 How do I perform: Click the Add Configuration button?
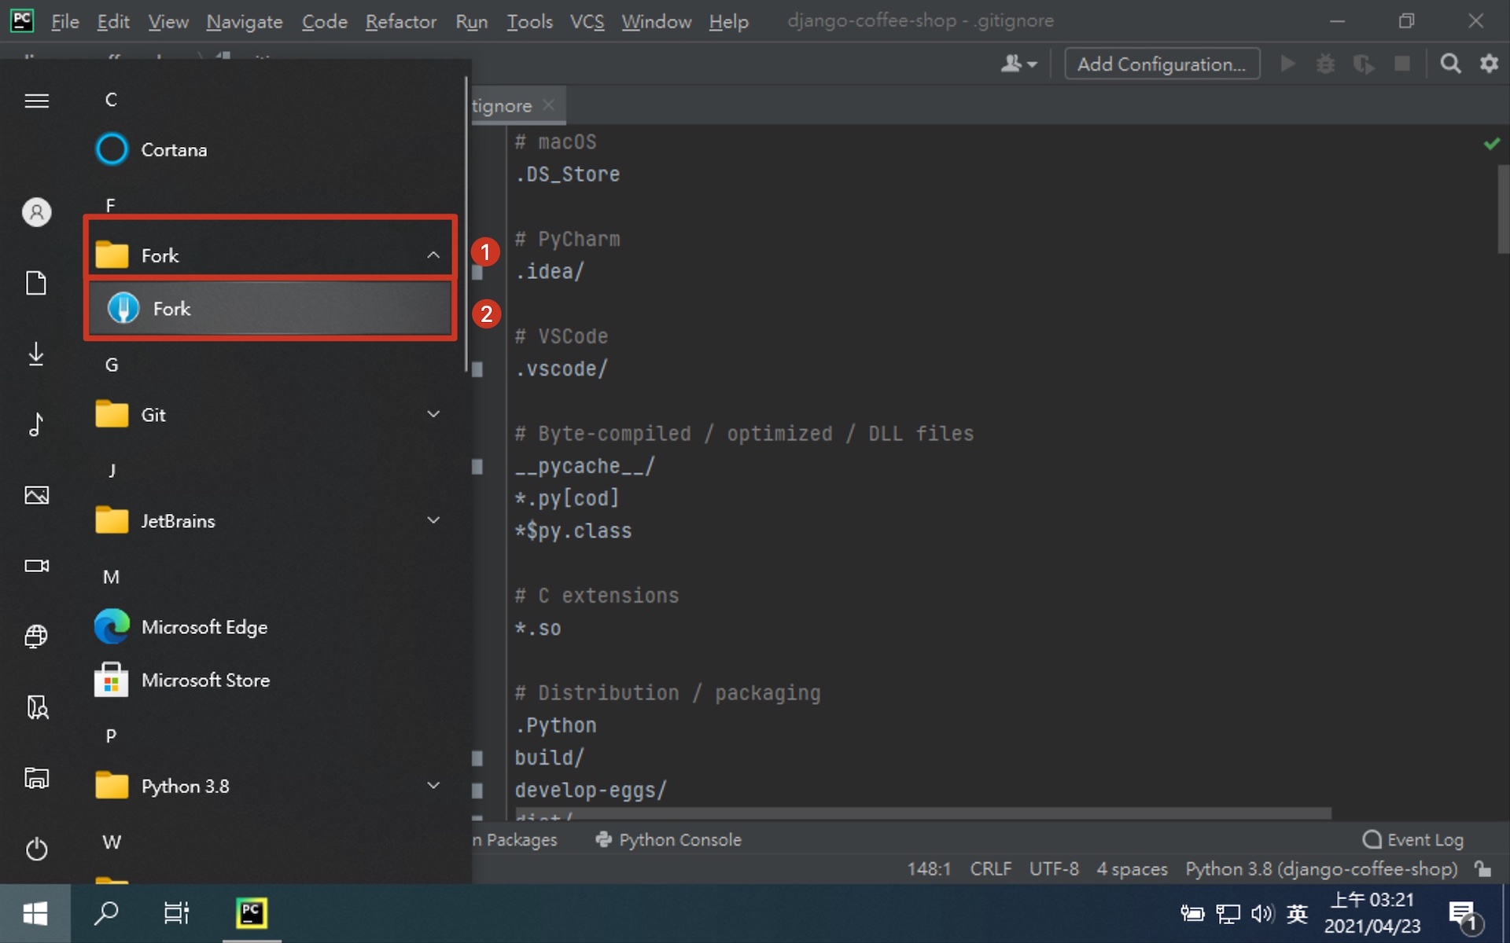pyautogui.click(x=1159, y=64)
